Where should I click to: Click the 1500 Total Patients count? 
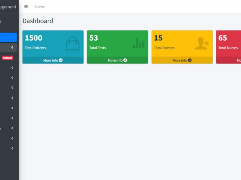coord(33,38)
